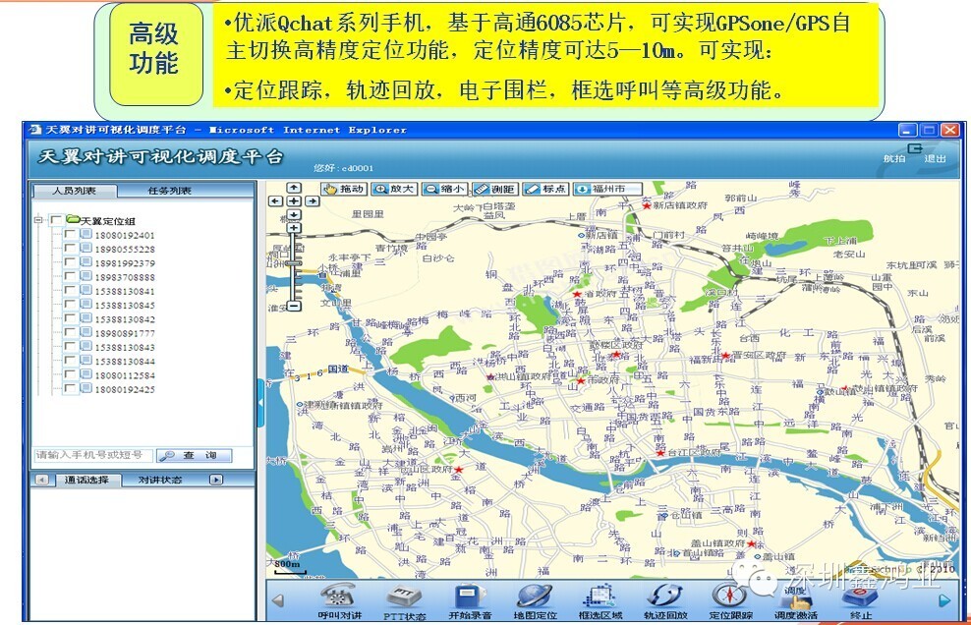Pan the map down with the arrow

294,214
